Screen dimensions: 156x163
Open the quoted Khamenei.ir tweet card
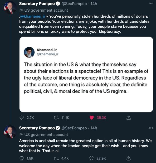coord(86,74)
